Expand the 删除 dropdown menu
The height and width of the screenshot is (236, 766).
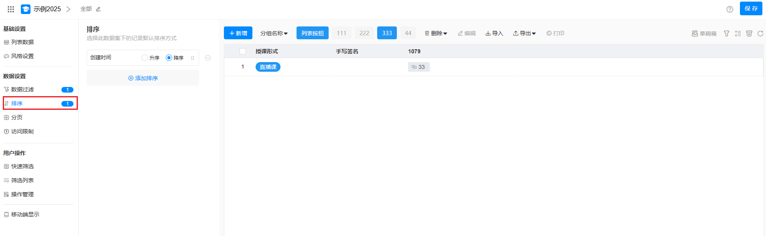pos(436,33)
